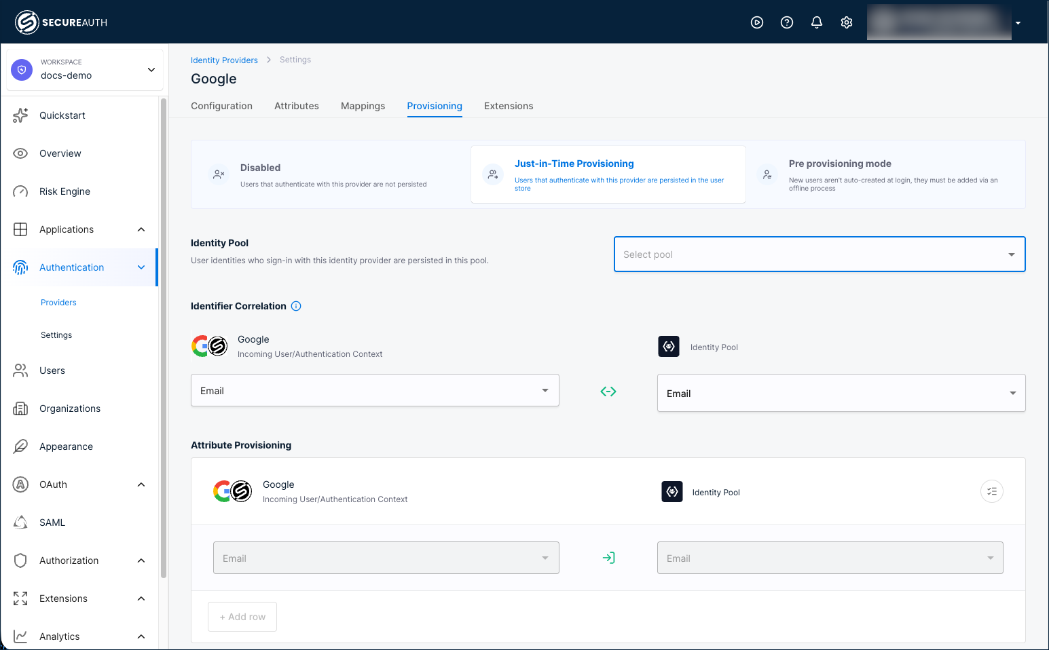The height and width of the screenshot is (650, 1049).
Task: Select the Provisioning tab
Action: coord(435,106)
